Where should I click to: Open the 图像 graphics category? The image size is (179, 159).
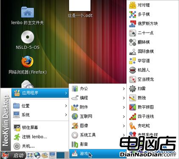pos(98,126)
